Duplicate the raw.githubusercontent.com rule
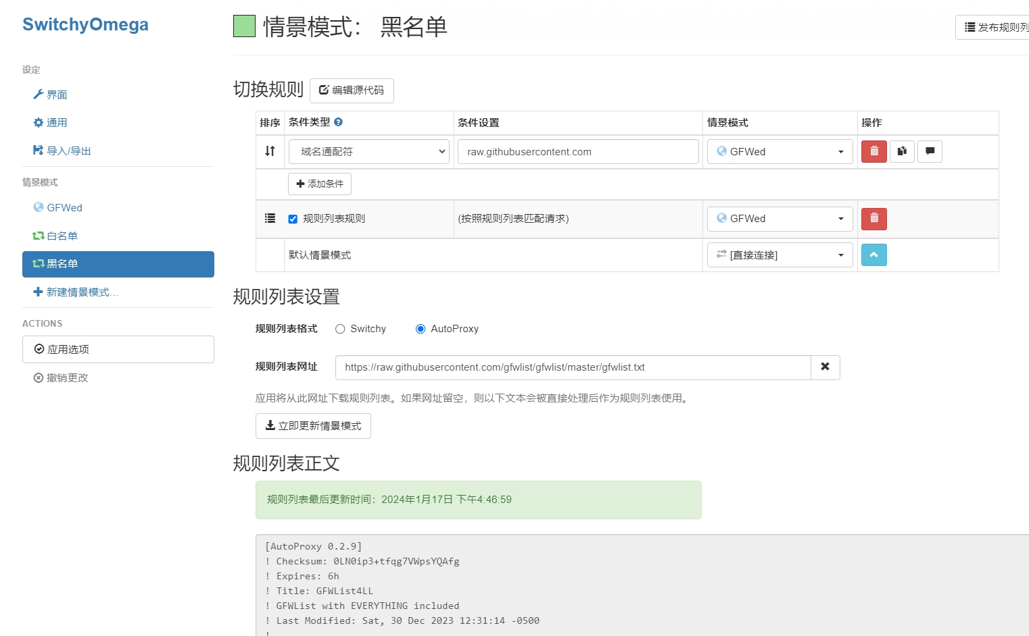 click(x=902, y=151)
